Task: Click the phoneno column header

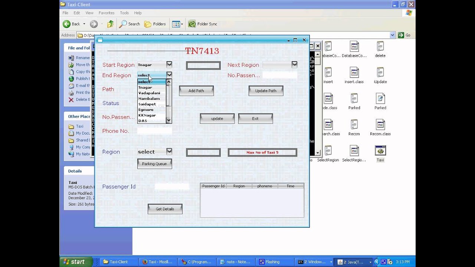Action: click(x=265, y=186)
